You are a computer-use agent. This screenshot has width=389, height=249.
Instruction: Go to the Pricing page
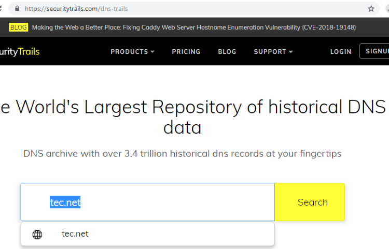[186, 51]
